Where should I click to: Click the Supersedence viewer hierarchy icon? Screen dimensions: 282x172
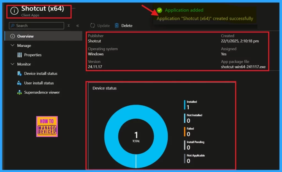pyautogui.click(x=19, y=92)
